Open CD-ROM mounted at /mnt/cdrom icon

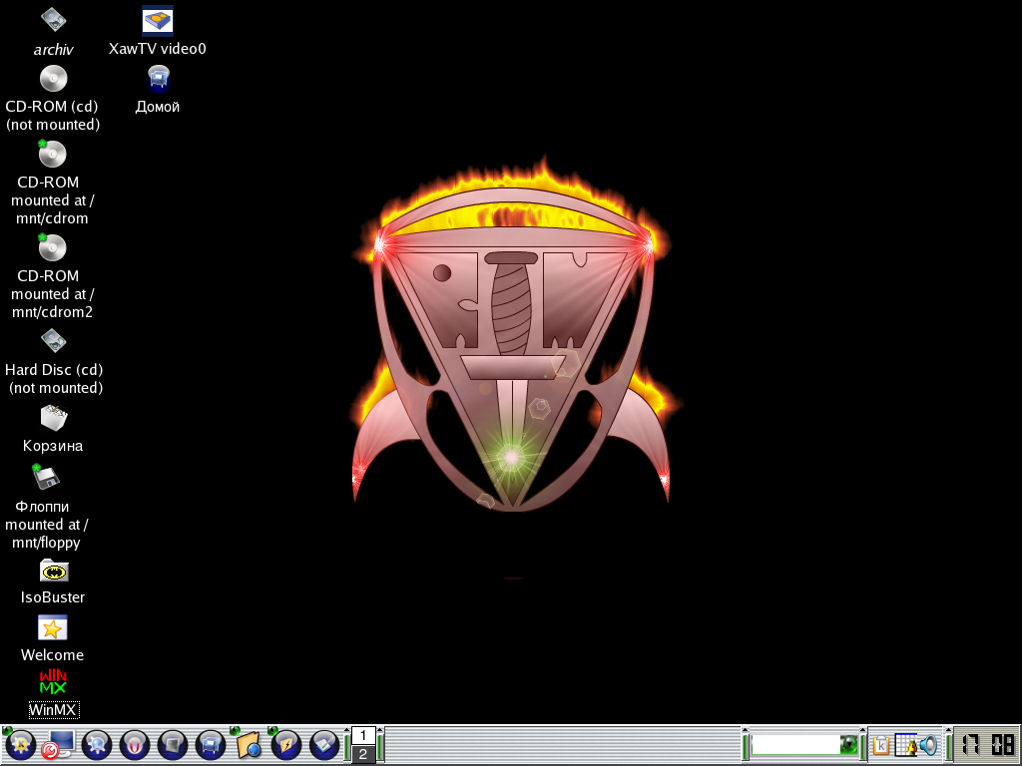[52, 155]
